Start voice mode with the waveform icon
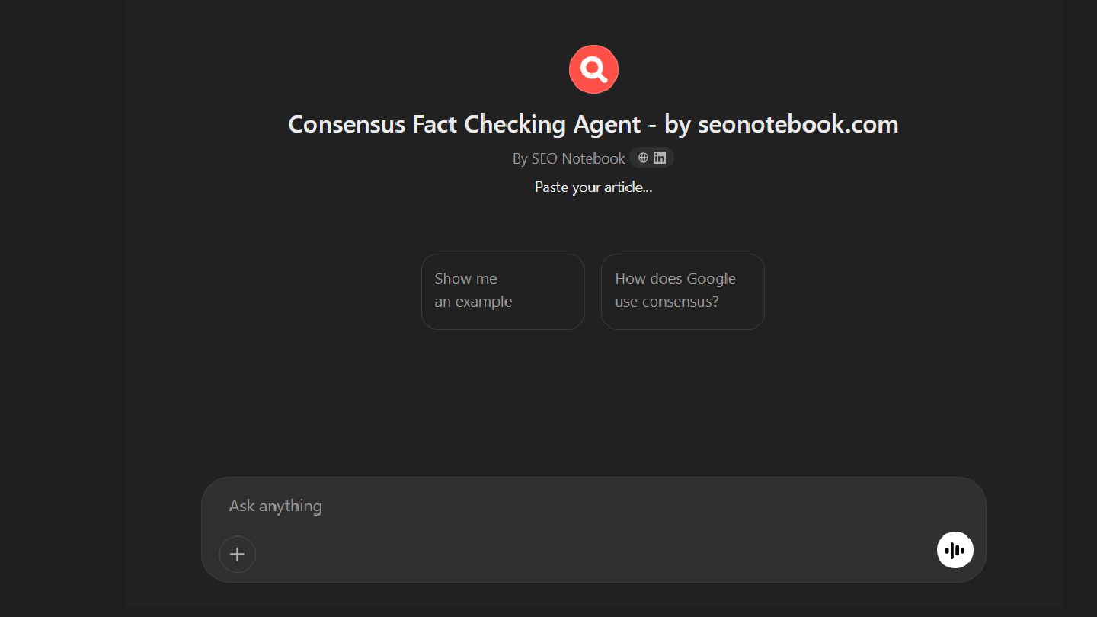Screen dimensions: 1097x617 (x=955, y=550)
